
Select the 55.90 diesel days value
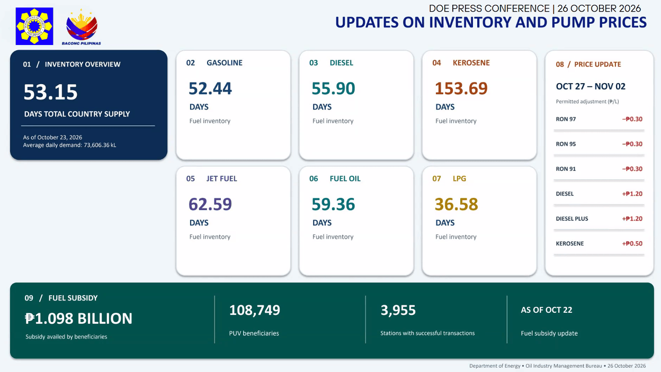click(x=333, y=88)
